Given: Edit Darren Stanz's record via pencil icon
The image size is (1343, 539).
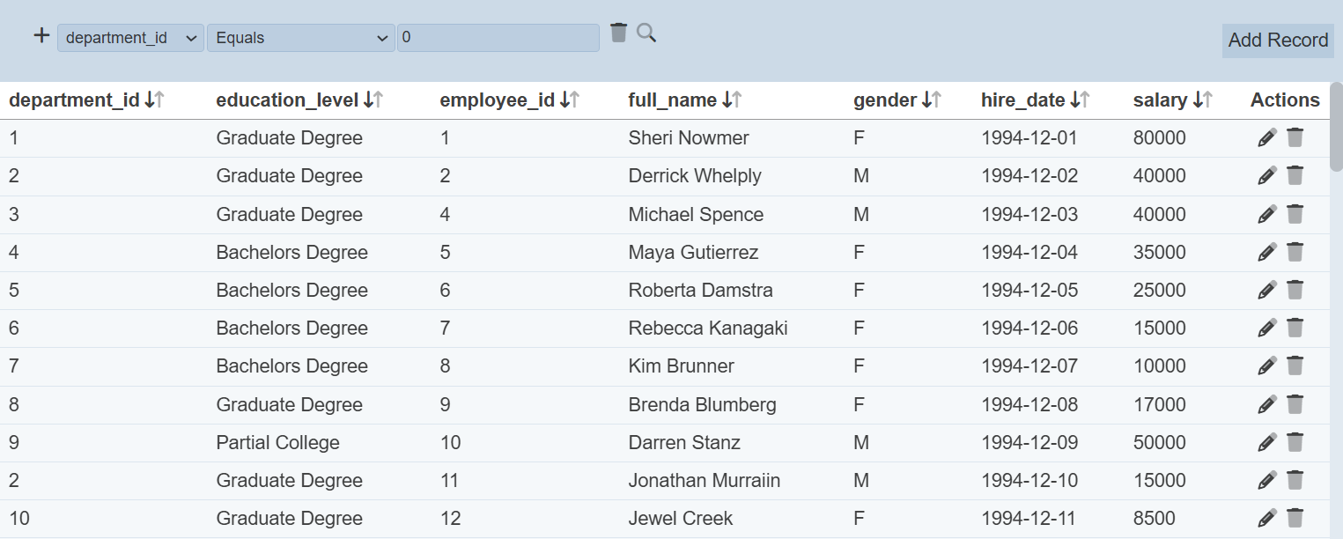Looking at the screenshot, I should pos(1266,442).
